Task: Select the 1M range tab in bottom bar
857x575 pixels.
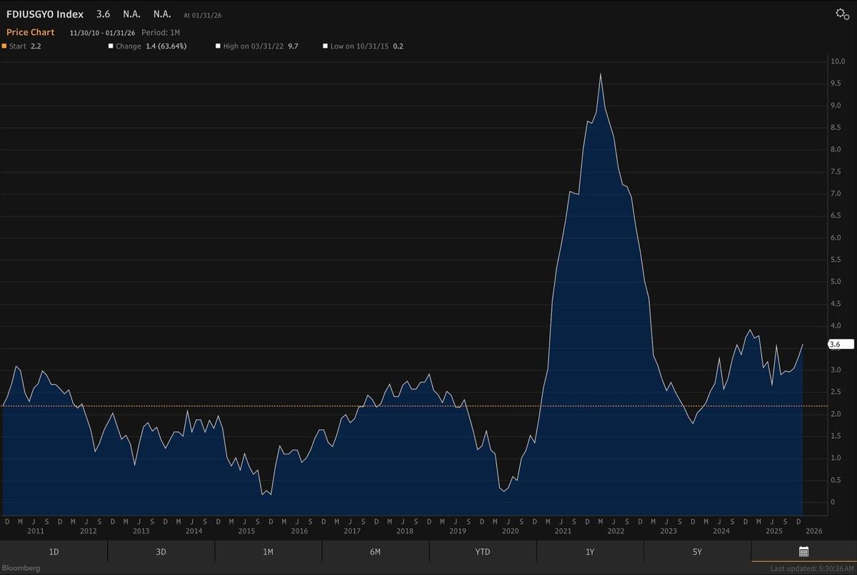Action: pos(268,551)
